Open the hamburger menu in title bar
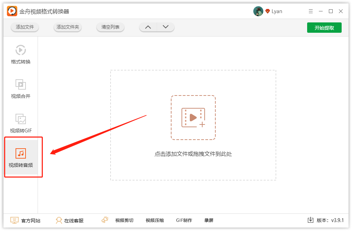 pyautogui.click(x=311, y=11)
